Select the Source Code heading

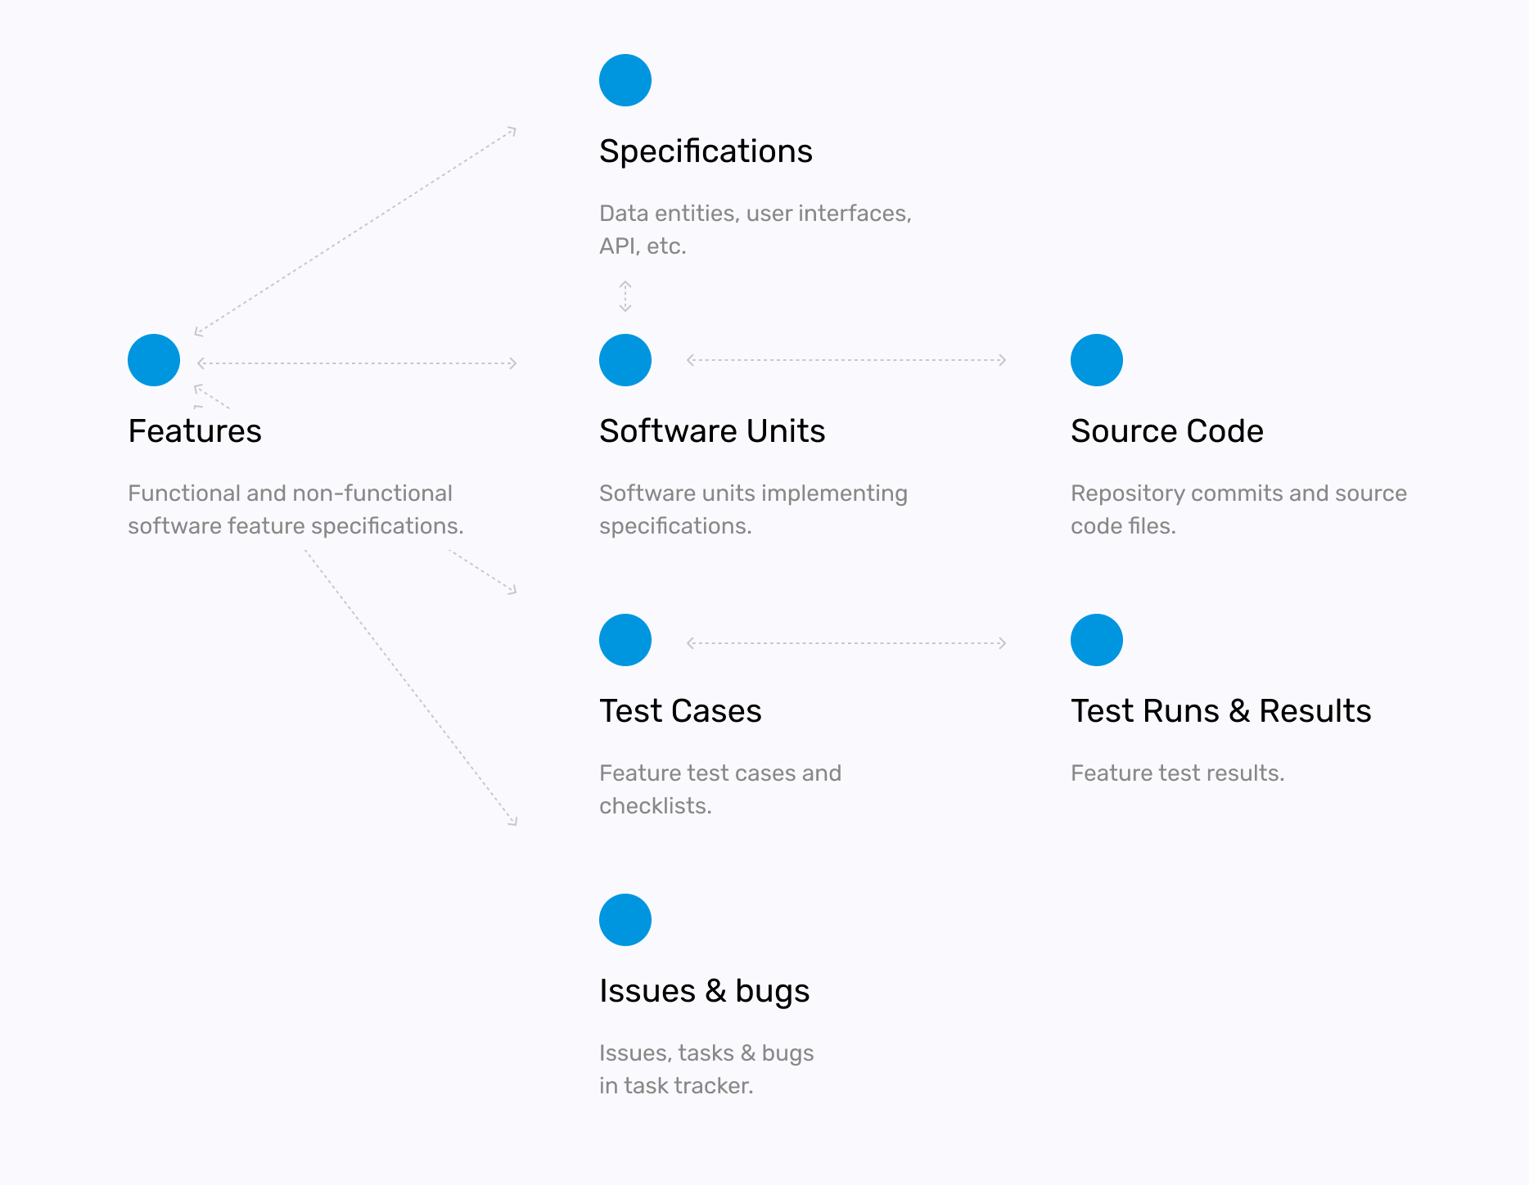pos(1166,431)
